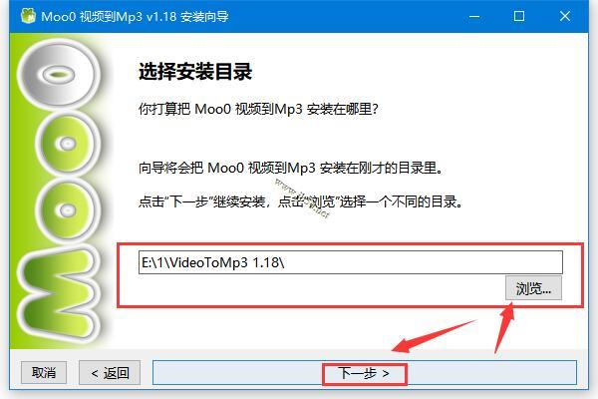Click the 选择安装目录 heading
This screenshot has height=399, width=598.
(195, 72)
